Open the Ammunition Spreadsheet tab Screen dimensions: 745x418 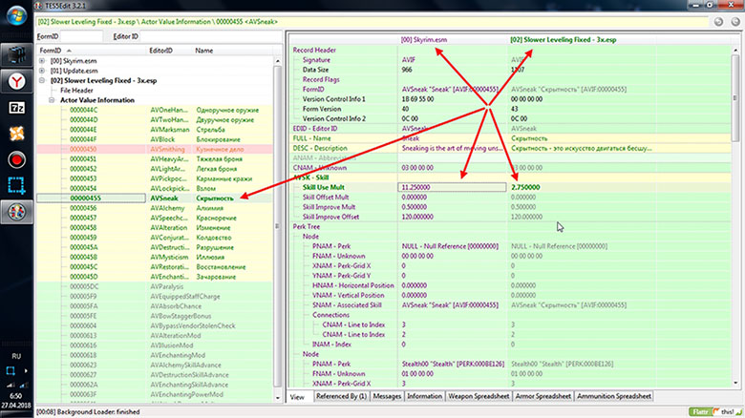pyautogui.click(x=614, y=396)
